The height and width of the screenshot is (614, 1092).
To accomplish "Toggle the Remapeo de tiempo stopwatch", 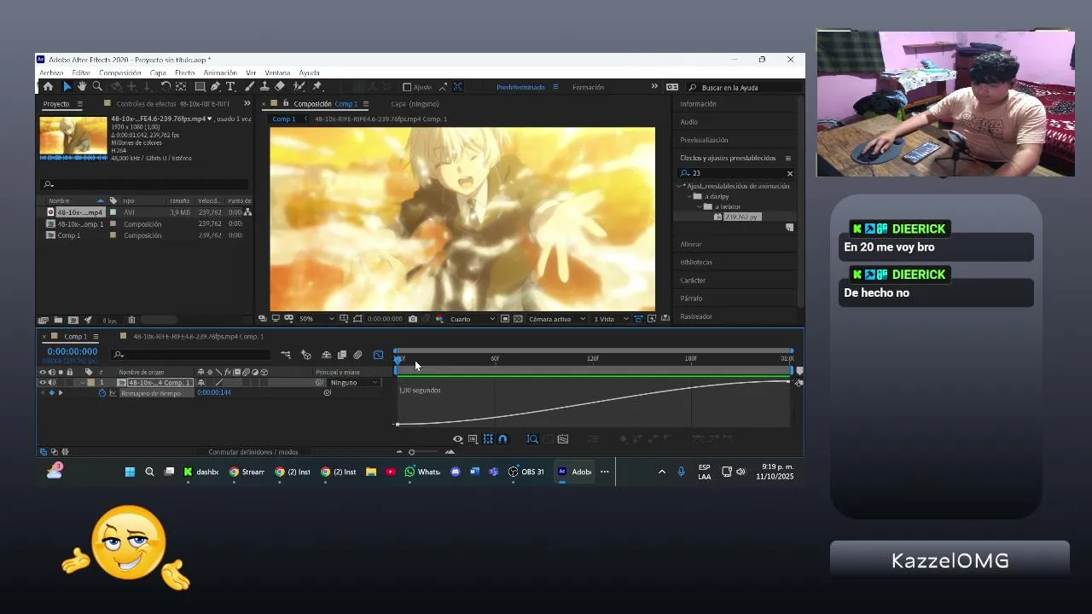I will click(x=102, y=393).
